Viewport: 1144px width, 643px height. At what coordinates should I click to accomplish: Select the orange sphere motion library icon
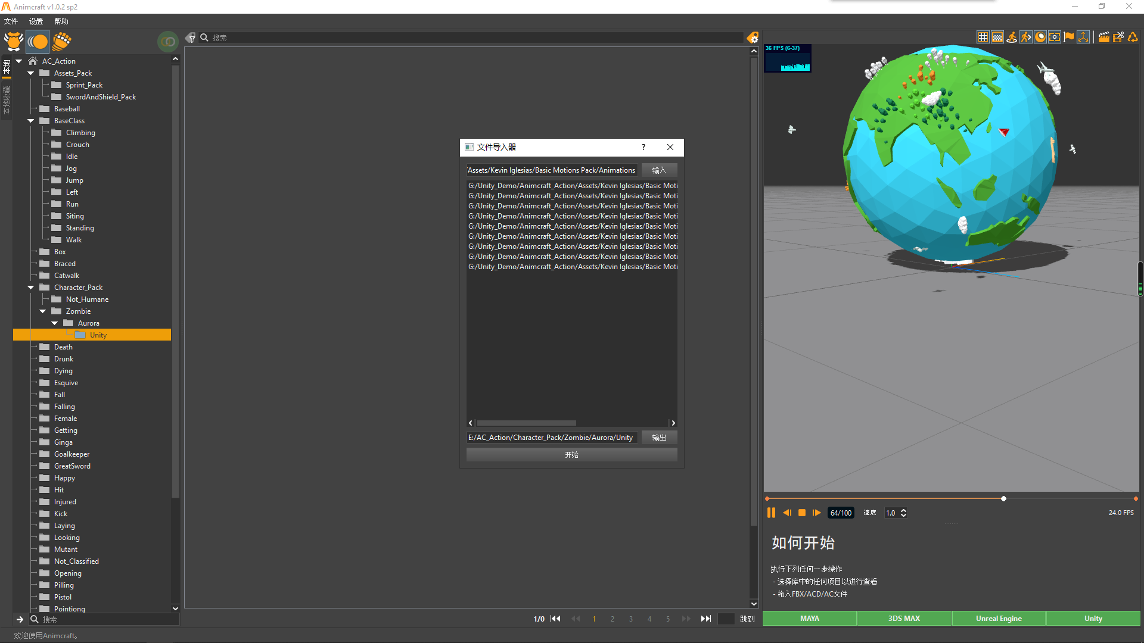38,41
